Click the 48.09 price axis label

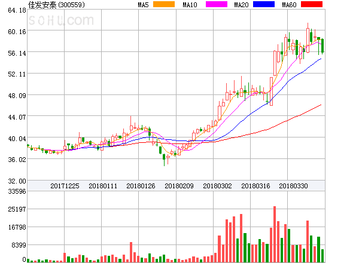point(17,96)
